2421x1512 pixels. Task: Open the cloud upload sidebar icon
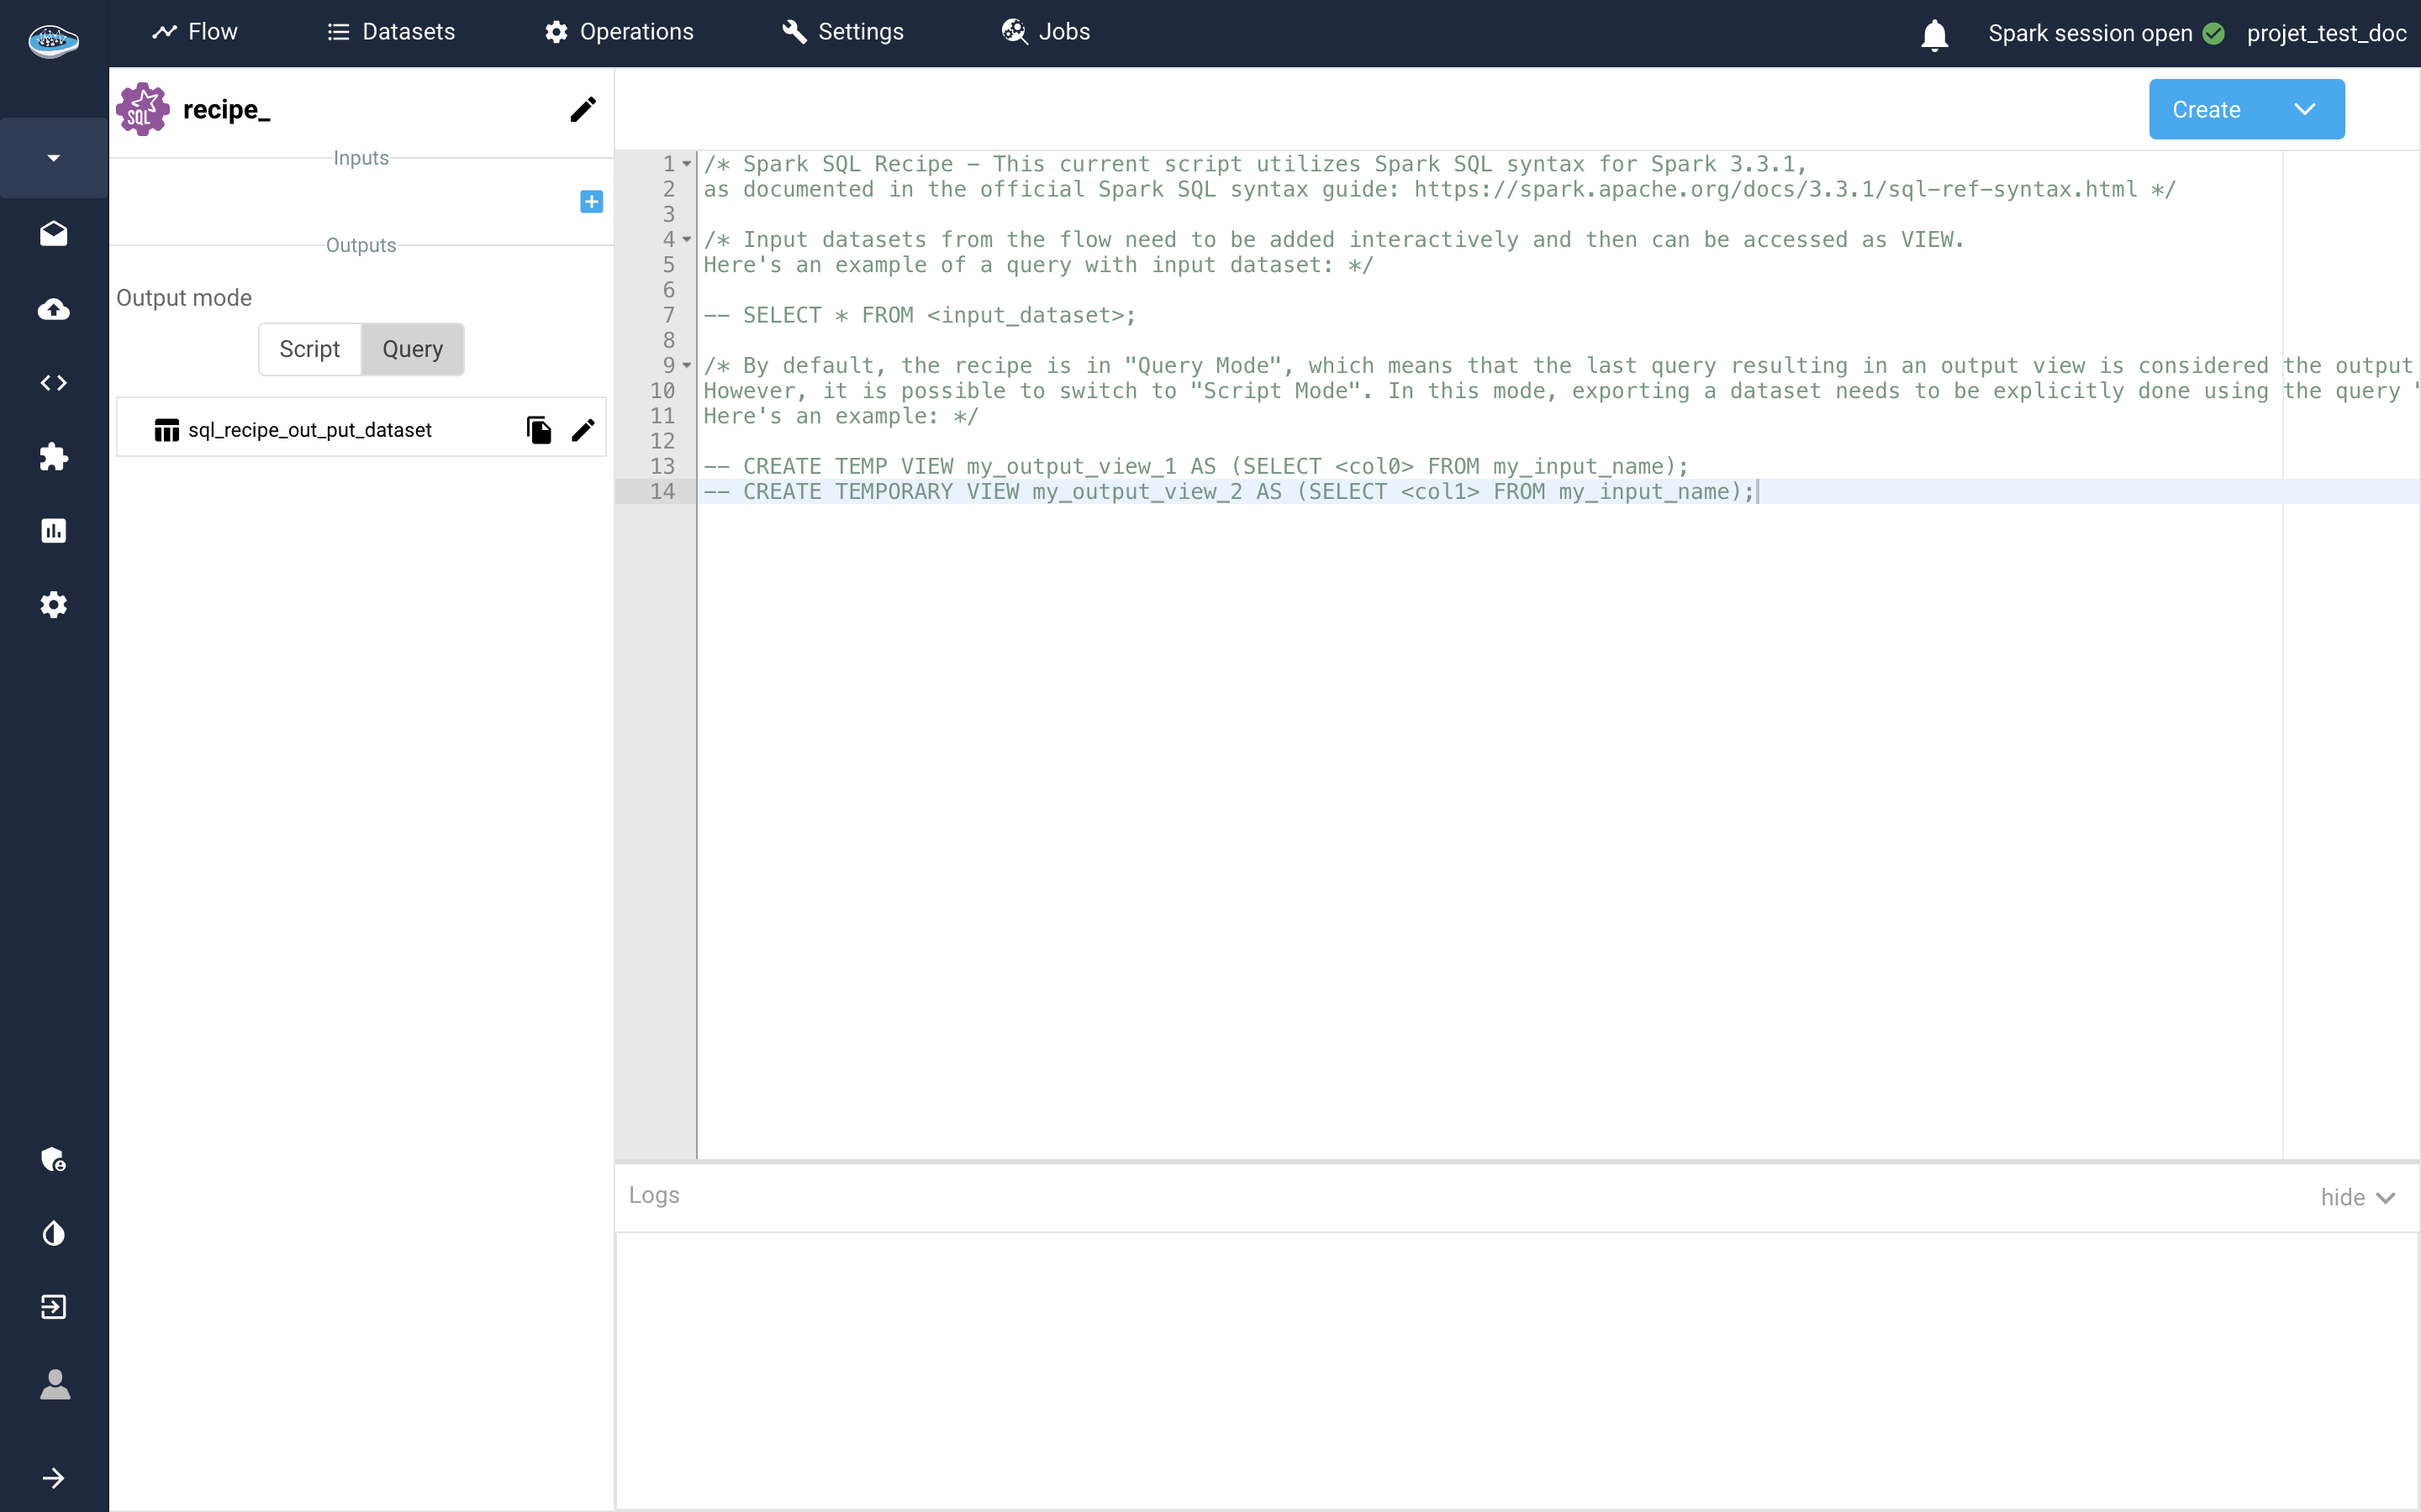coord(54,309)
